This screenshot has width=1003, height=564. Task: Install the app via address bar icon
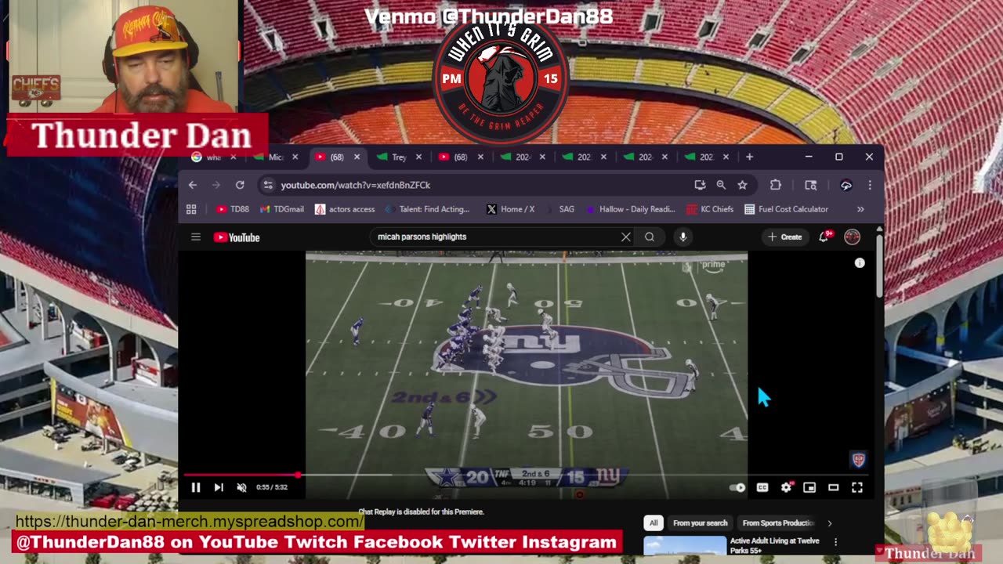point(700,185)
